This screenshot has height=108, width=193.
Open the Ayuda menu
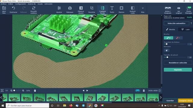tap(40, 4)
